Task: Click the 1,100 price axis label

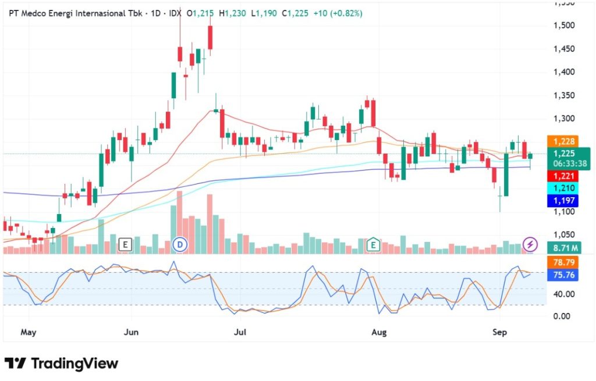Action: click(x=564, y=212)
